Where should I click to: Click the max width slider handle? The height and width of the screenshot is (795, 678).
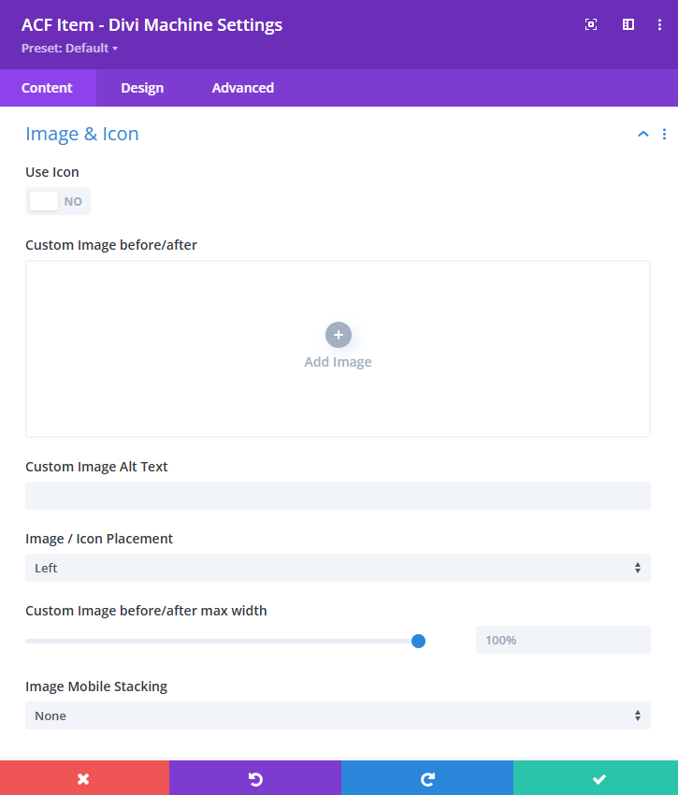pyautogui.click(x=418, y=641)
